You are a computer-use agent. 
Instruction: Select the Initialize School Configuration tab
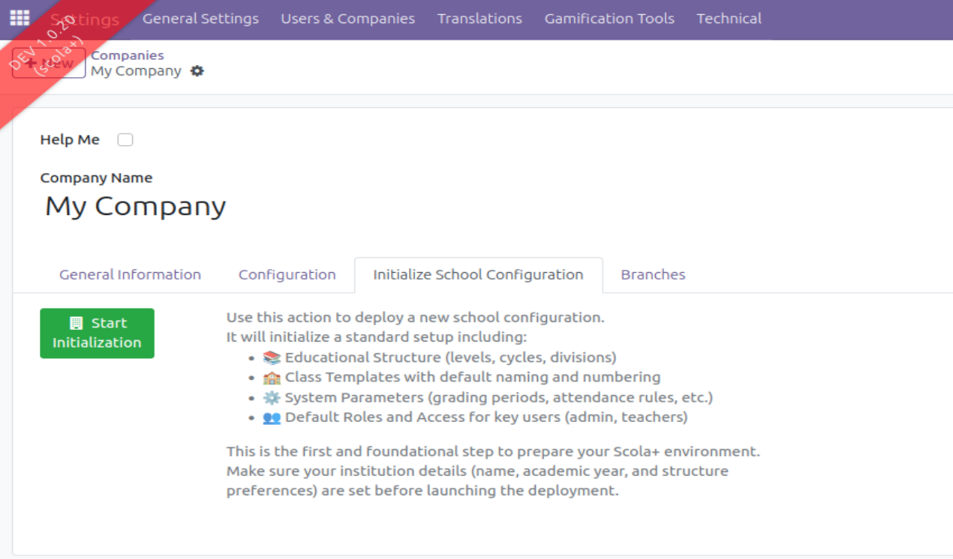[x=478, y=275]
